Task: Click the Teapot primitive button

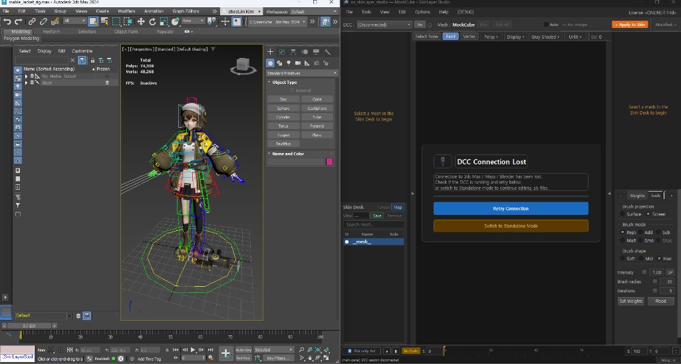Action: pos(283,135)
